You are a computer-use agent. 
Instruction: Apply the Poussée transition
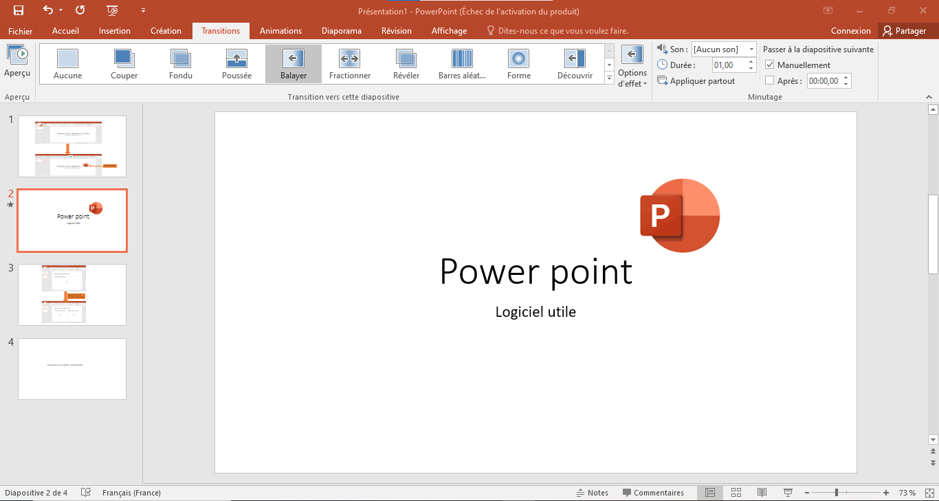pyautogui.click(x=237, y=64)
